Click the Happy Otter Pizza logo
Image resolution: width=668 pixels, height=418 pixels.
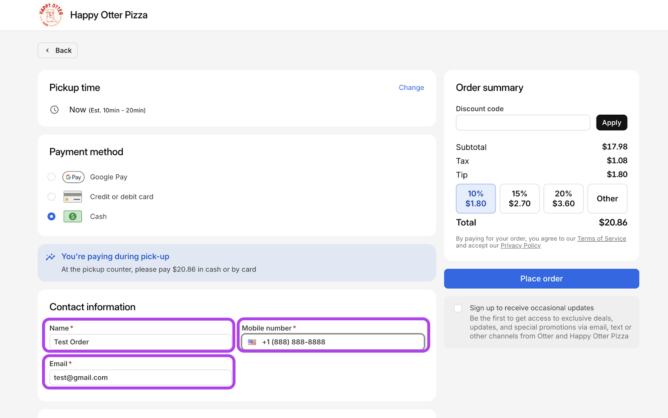[x=51, y=15]
